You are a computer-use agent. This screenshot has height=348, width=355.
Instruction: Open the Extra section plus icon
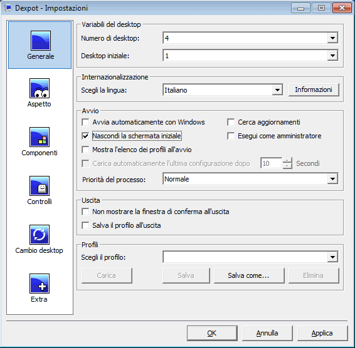point(40,284)
